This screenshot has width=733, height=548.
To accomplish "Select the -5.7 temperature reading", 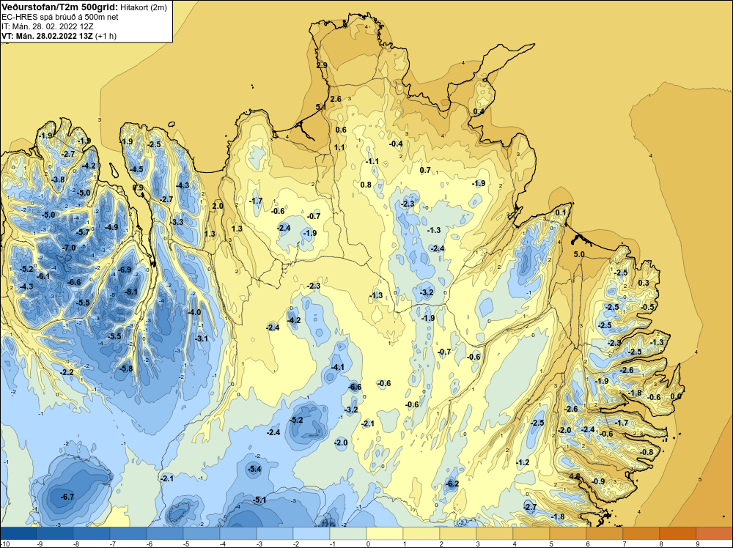I will pyautogui.click(x=83, y=232).
